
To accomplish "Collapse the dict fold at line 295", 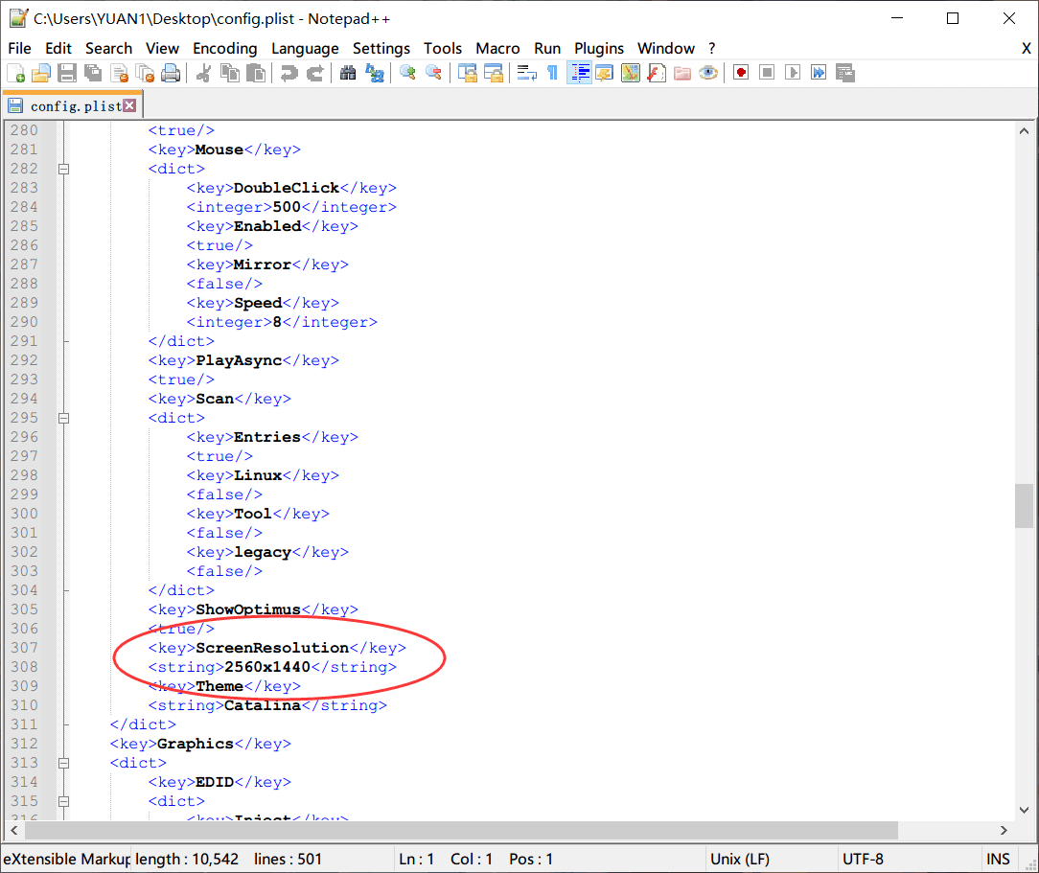I will (x=63, y=418).
